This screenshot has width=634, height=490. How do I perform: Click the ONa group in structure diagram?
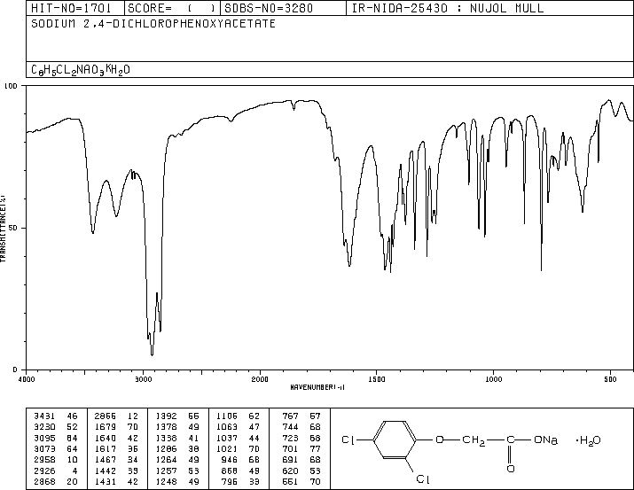(545, 439)
